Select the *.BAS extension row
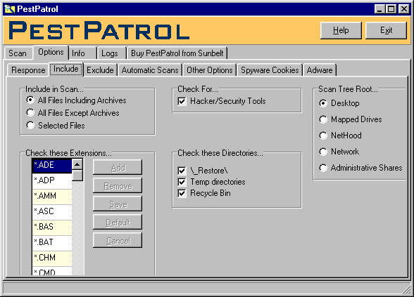Image resolution: width=414 pixels, height=297 pixels. click(x=52, y=227)
